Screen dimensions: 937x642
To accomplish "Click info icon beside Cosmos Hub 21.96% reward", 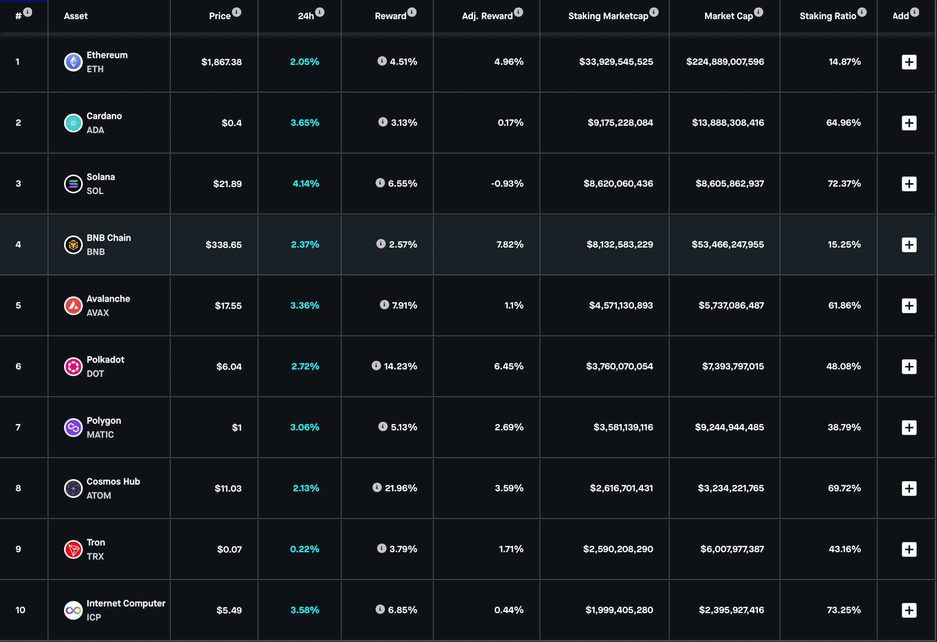I will [x=377, y=487].
